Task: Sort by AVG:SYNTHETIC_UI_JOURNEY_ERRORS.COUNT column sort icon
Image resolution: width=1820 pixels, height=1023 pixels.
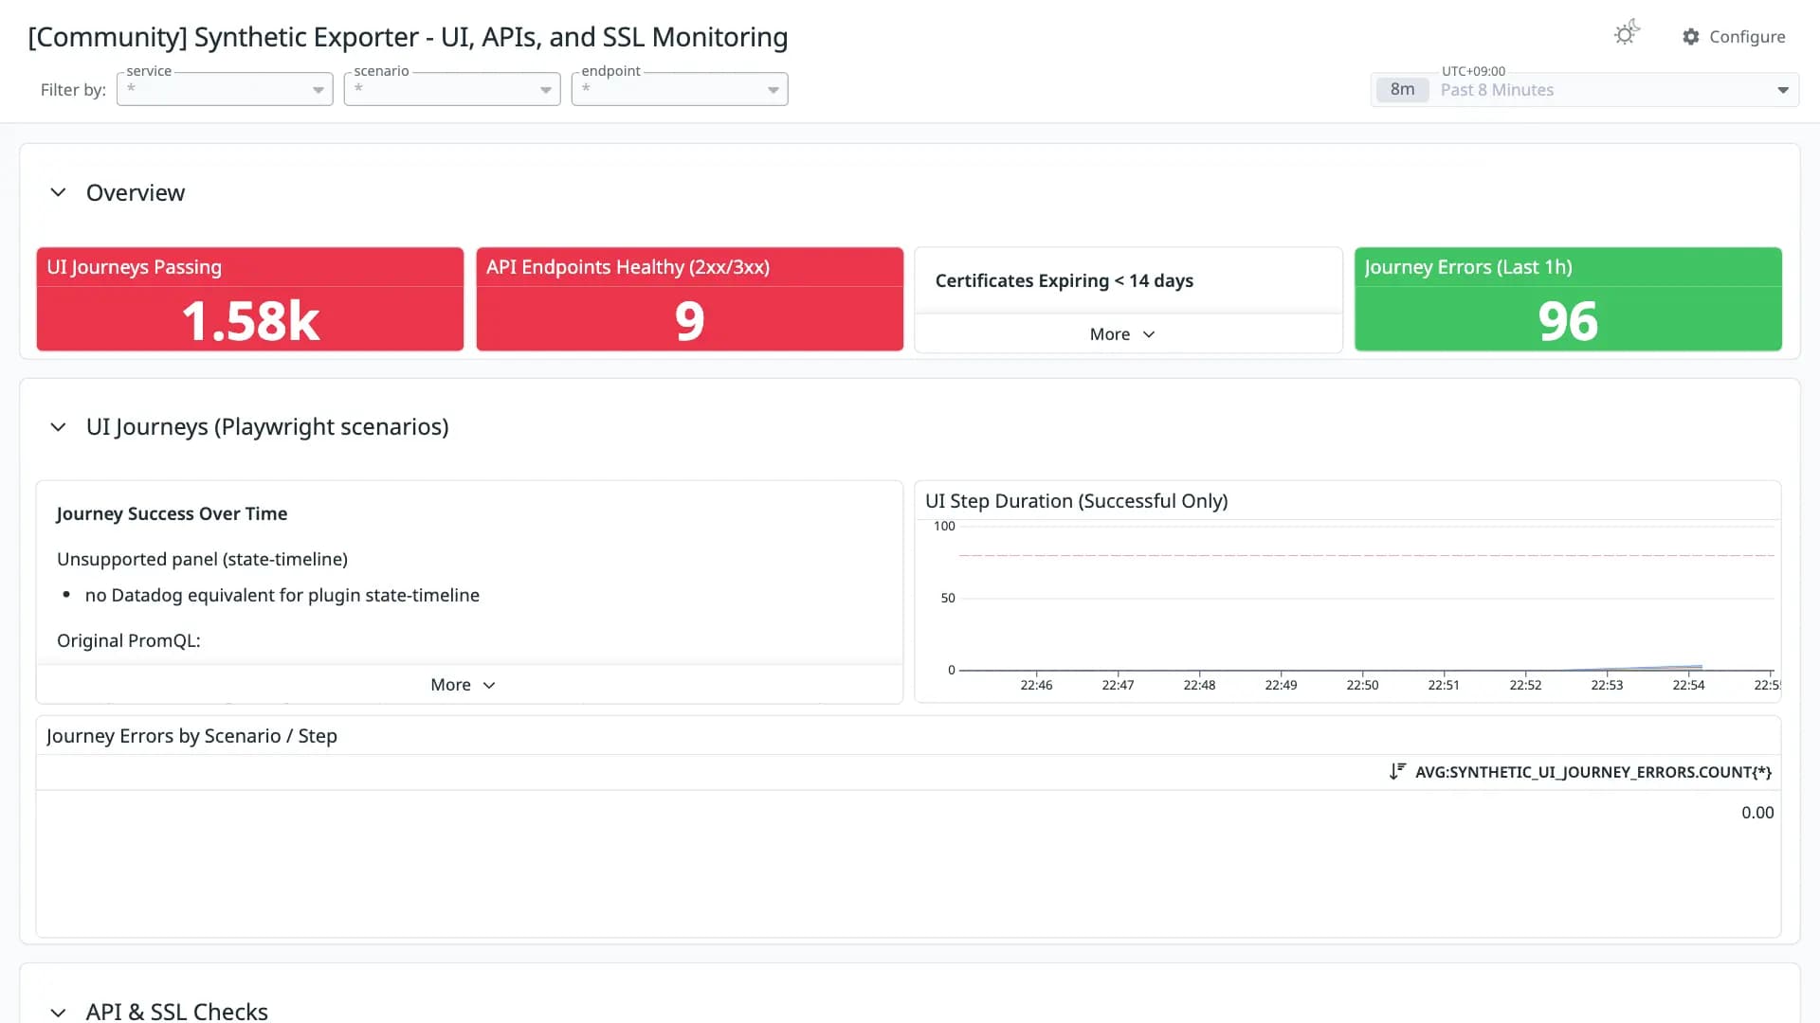Action: 1397,772
